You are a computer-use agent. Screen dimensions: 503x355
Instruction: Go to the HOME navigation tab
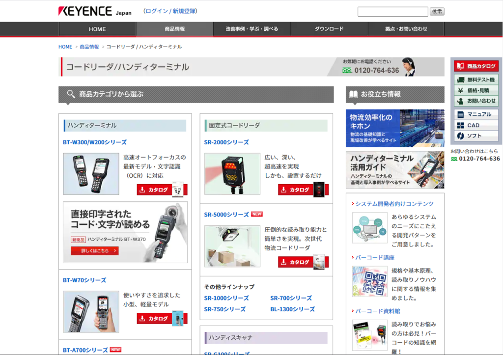tap(97, 29)
